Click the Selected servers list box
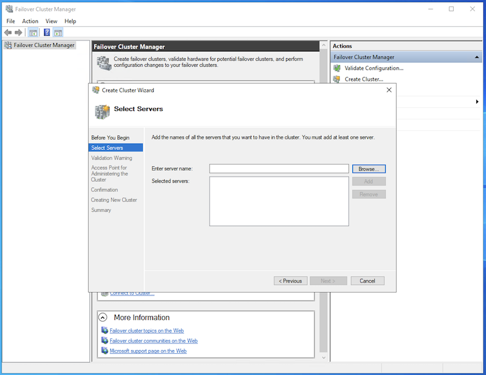The width and height of the screenshot is (486, 375). point(279,201)
